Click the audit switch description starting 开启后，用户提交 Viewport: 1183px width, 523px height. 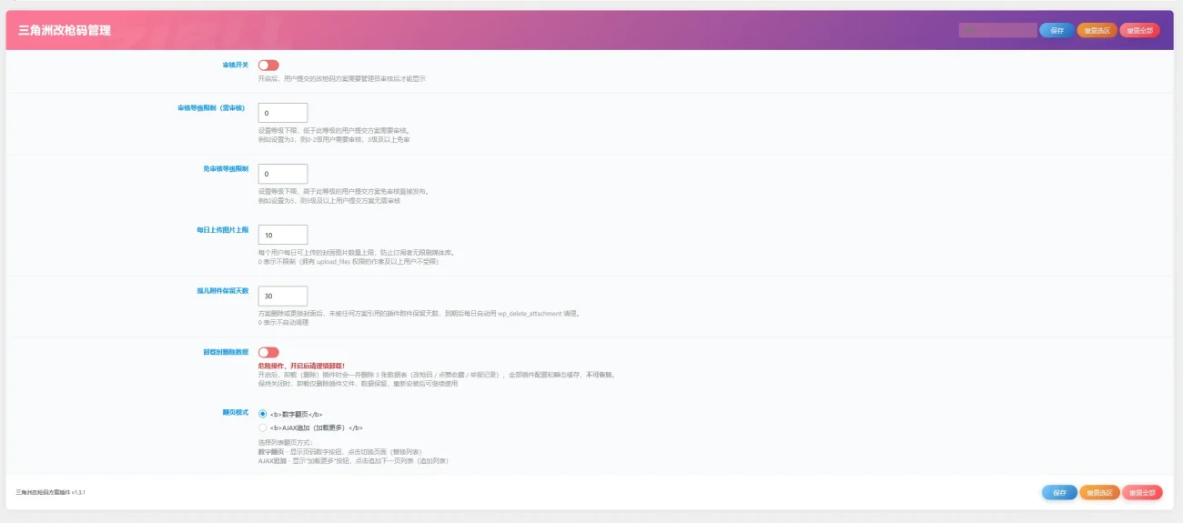coord(341,79)
